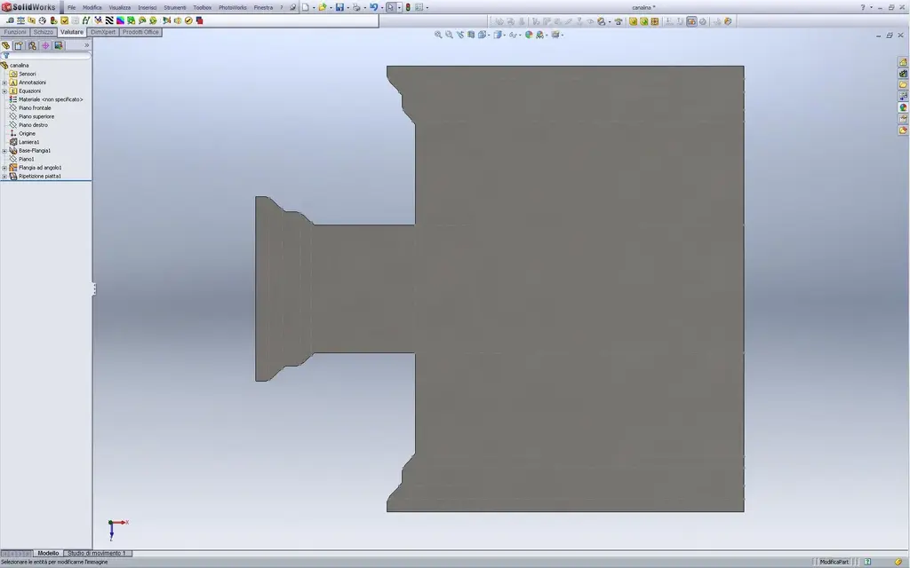
Task: Toggle the highlighted sheet metal toolbar button
Action: [691, 21]
